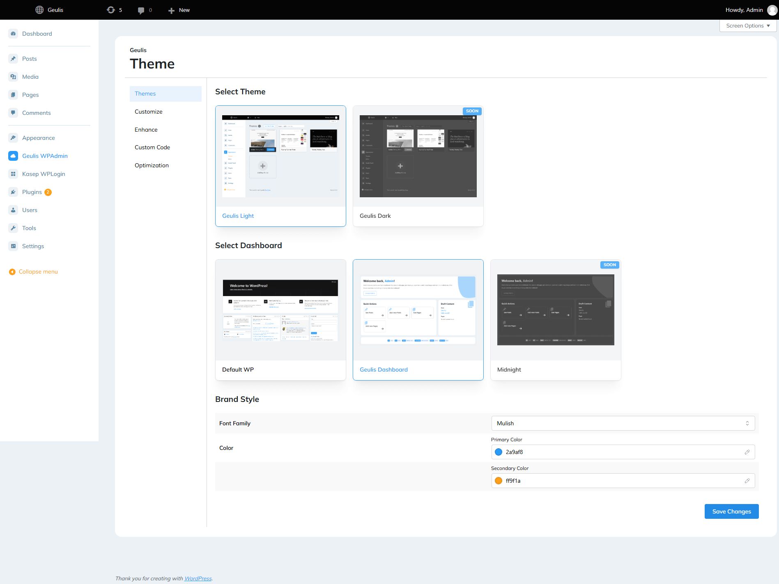Click New in the admin bar
Image resolution: width=779 pixels, height=584 pixels.
(x=184, y=10)
